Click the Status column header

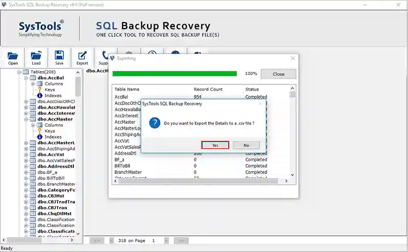[x=252, y=89]
